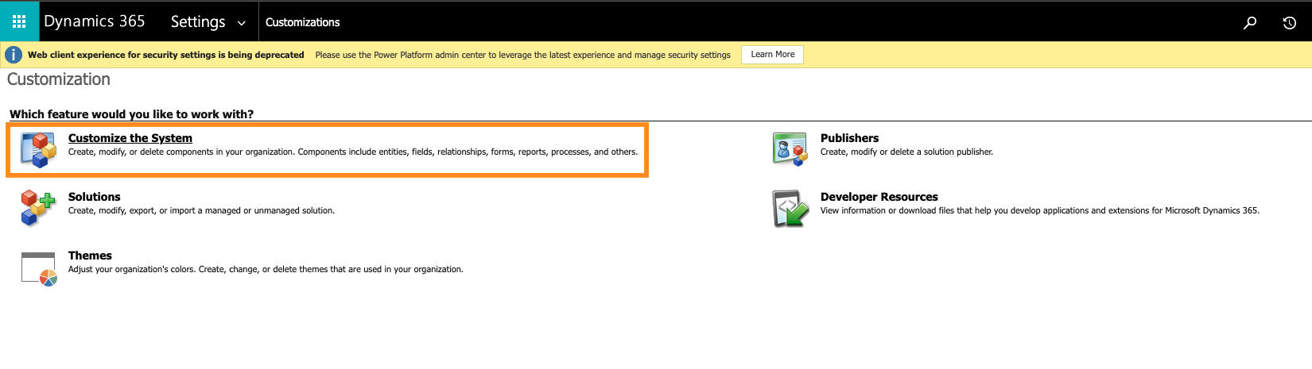Click the info icon in yellow banner
This screenshot has height=369, width=1312.
click(14, 55)
